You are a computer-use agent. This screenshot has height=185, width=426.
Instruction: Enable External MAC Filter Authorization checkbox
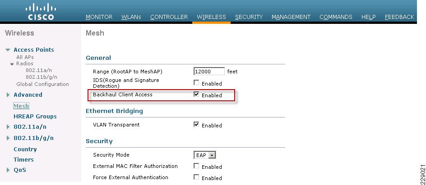click(196, 166)
